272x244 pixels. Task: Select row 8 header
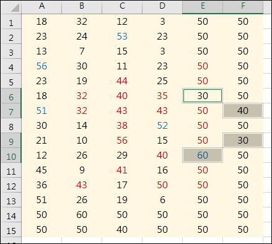point(11,126)
